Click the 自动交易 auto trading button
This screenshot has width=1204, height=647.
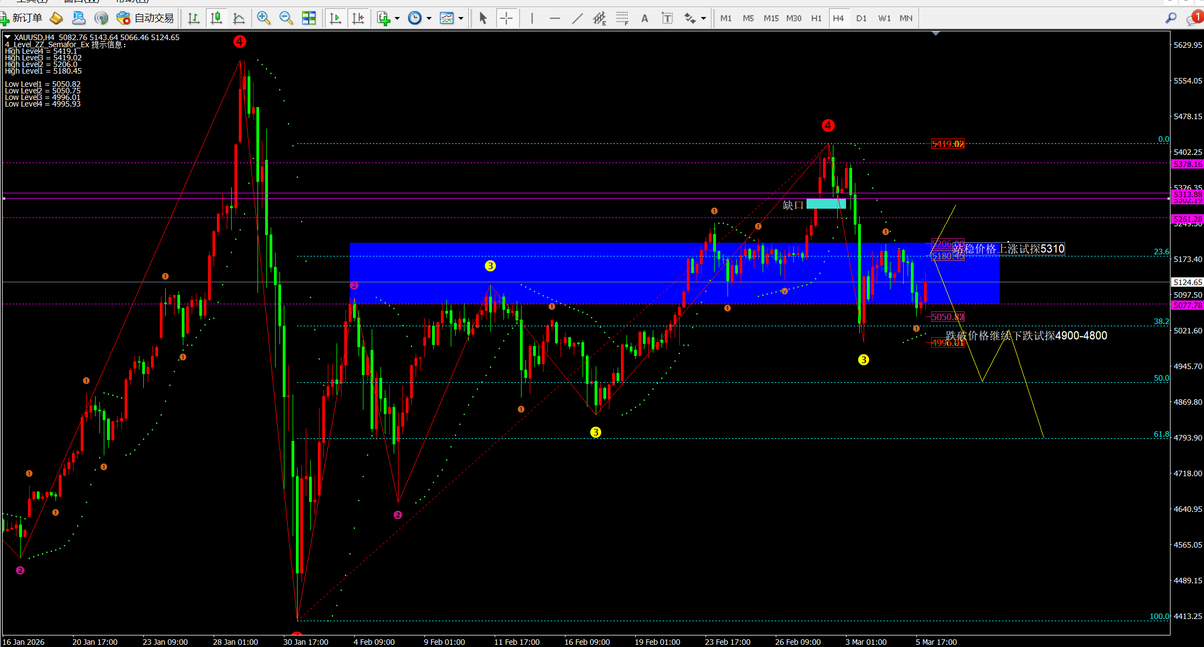(145, 18)
